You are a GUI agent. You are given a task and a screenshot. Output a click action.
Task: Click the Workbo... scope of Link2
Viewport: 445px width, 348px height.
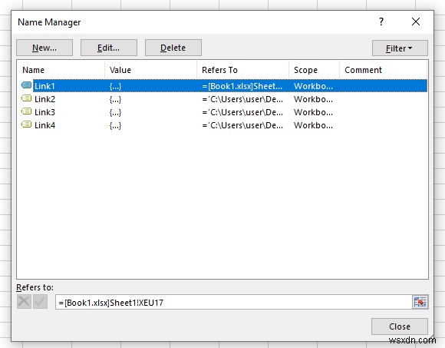[x=313, y=99]
